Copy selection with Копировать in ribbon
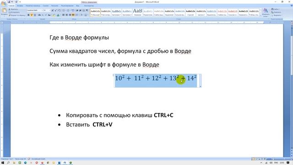 tap(14, 12)
